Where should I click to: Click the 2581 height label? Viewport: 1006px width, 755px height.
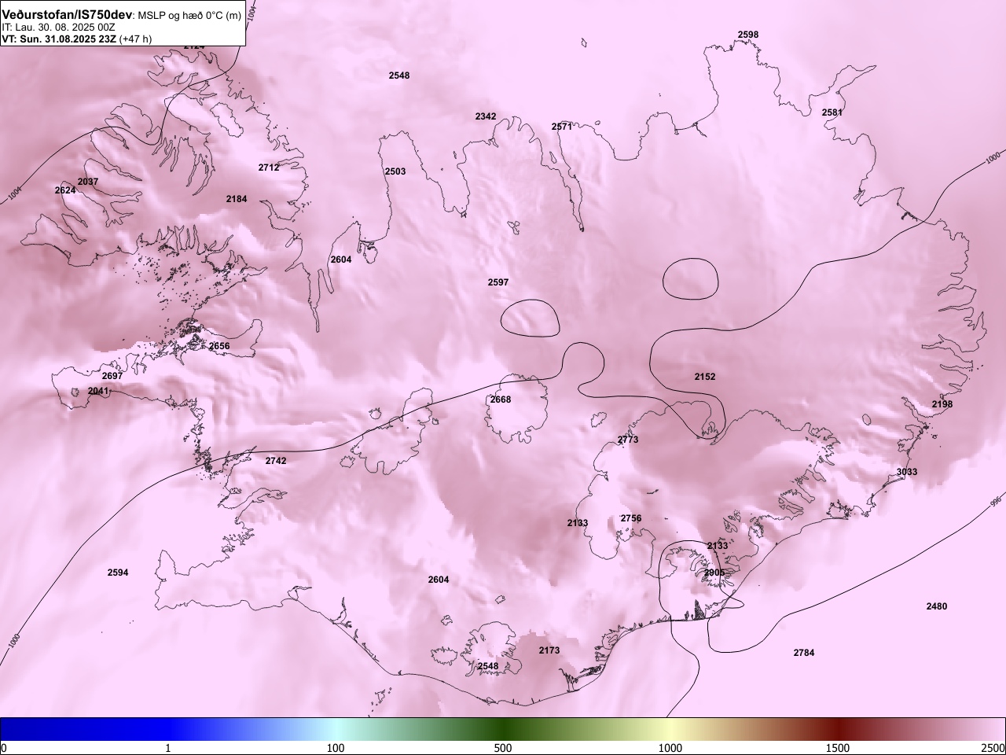(x=832, y=112)
